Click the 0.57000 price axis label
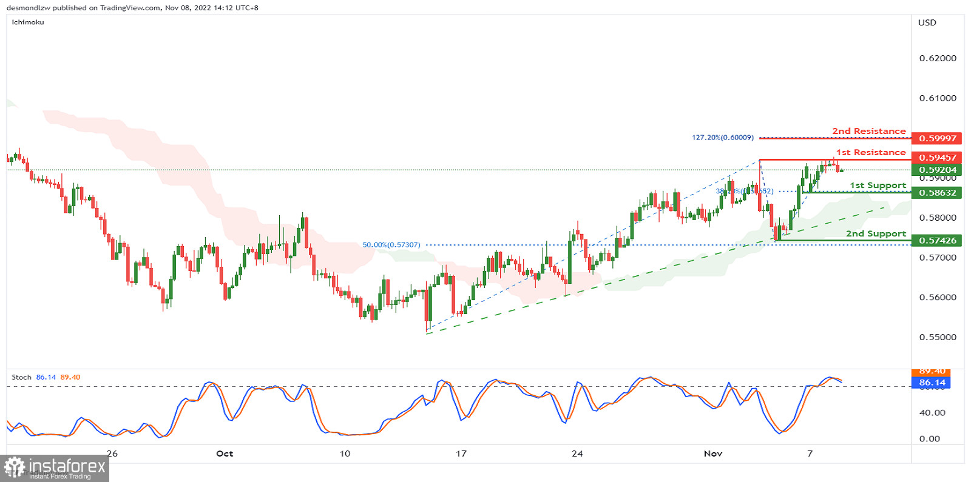Viewport: 971px width, 482px height. [x=938, y=258]
